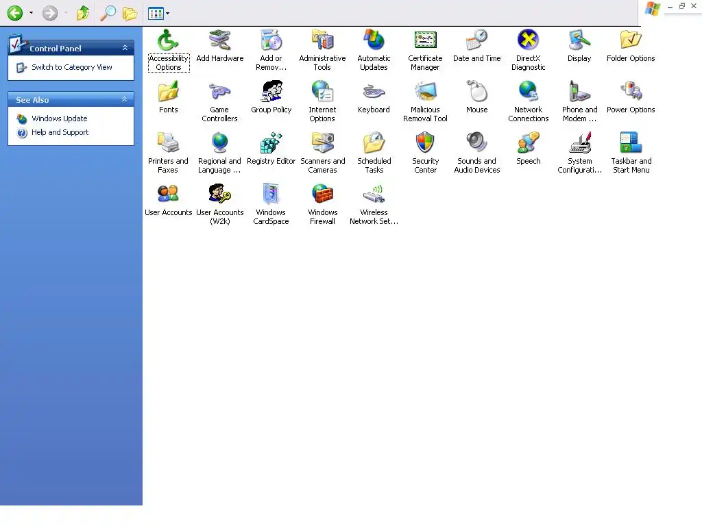Viewport: 702px width, 526px height.
Task: Open Windows Firewall
Action: (x=322, y=204)
